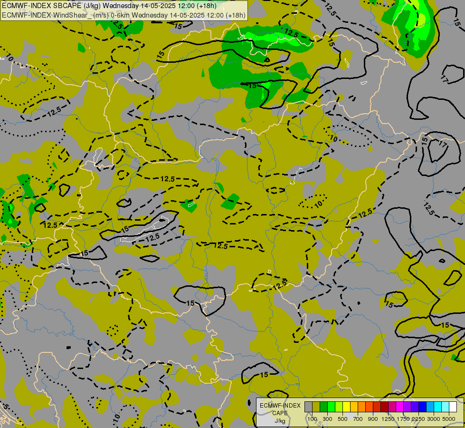Click the legend value 1750
The image size is (465, 428).
click(403, 419)
